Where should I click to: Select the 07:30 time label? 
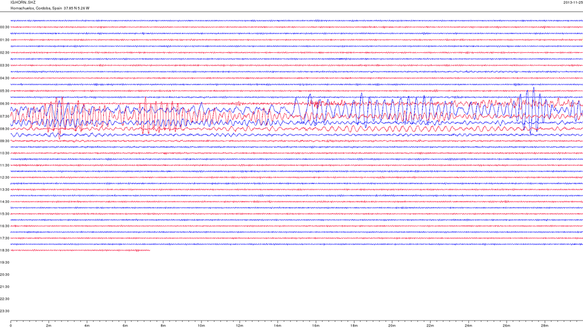click(5, 117)
